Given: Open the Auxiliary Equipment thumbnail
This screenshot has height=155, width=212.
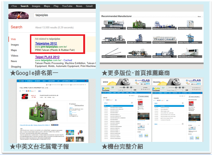Looking at the screenshot, I should click(190, 25).
